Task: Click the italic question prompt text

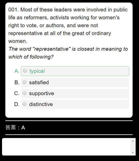Action: 68,53
